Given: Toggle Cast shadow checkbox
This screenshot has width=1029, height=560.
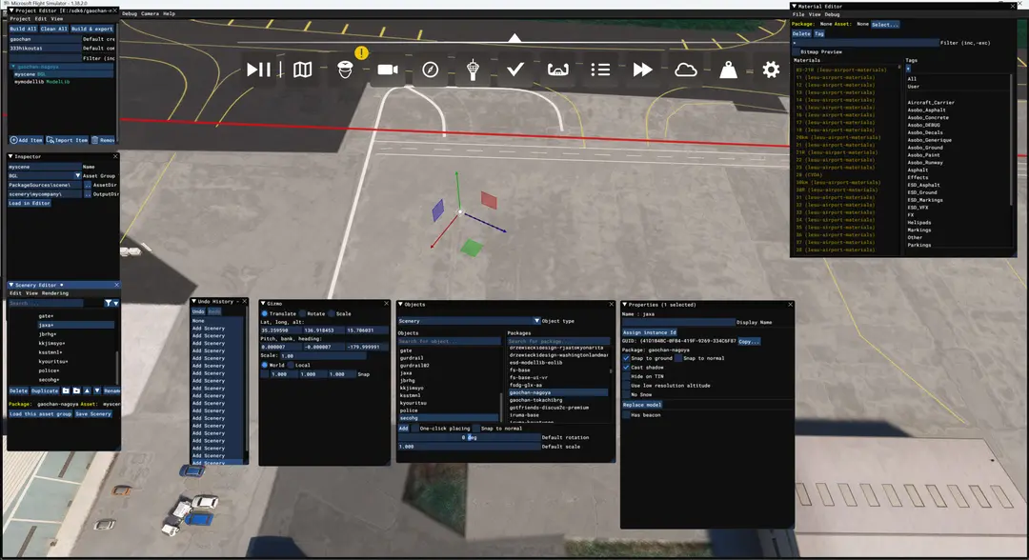Looking at the screenshot, I should pos(626,368).
